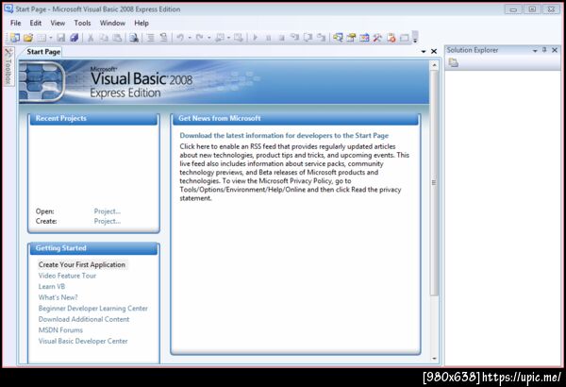
Task: Open the File menu
Action: pos(15,23)
